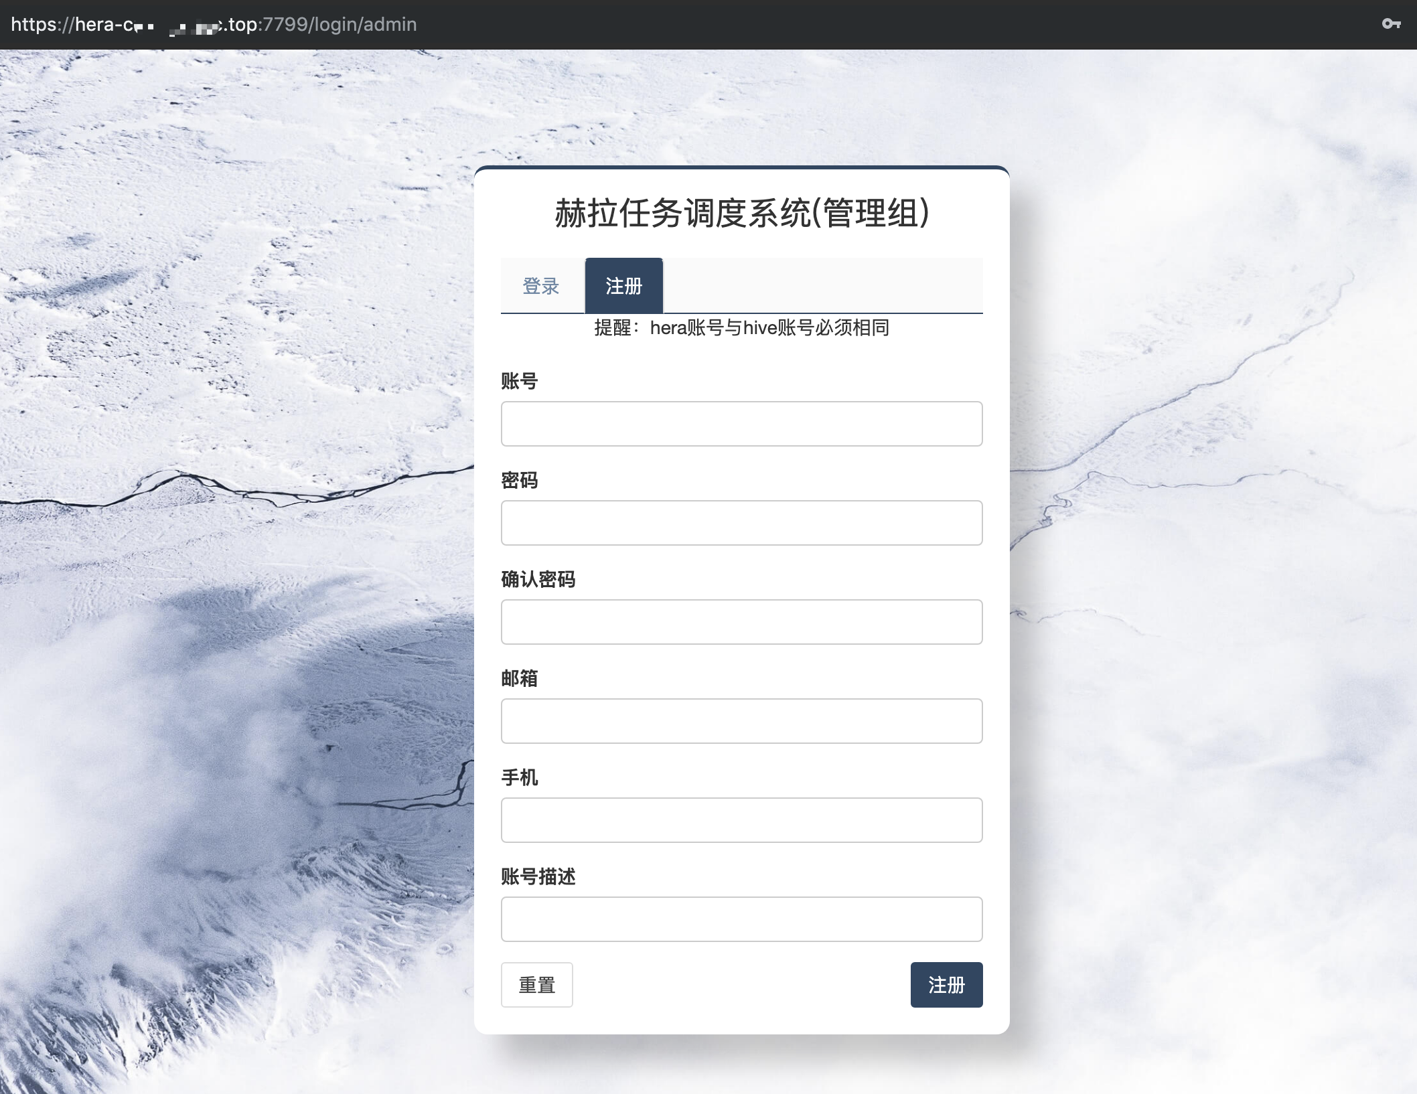Click the 账号描述 field label

(x=539, y=877)
